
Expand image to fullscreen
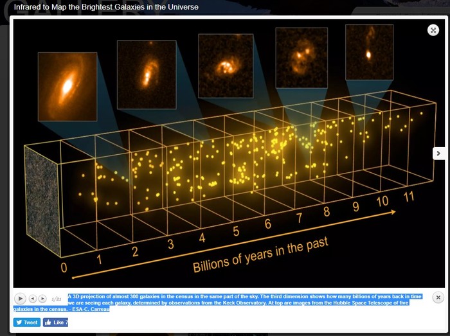(433, 30)
